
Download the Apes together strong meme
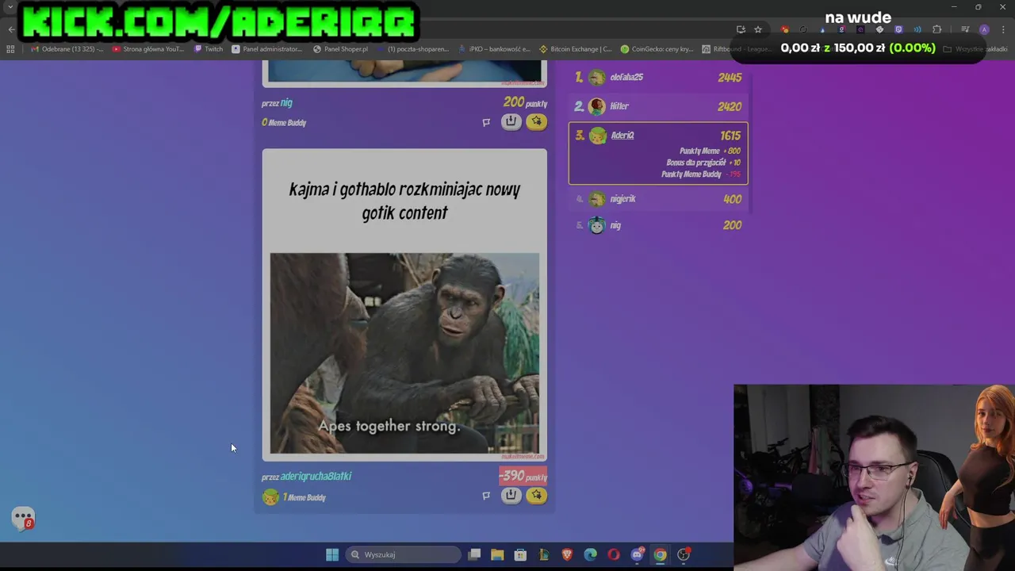511,496
